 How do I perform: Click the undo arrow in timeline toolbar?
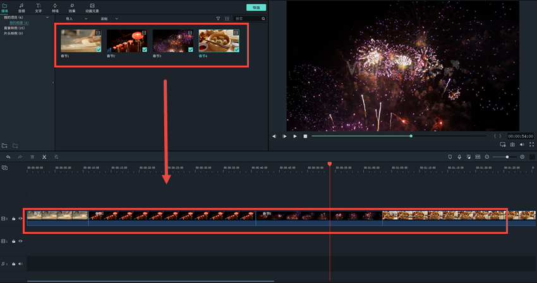[8, 156]
